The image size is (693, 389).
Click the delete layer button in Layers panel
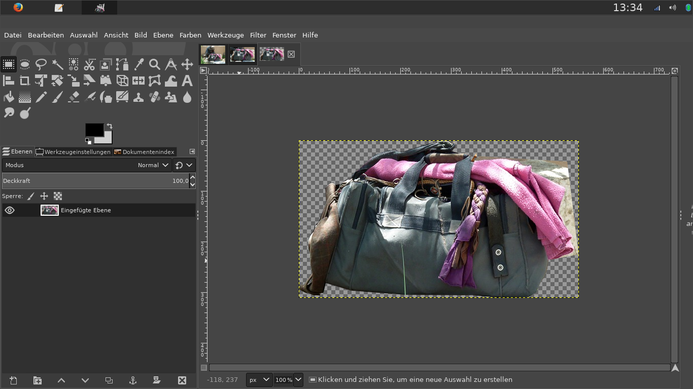[182, 380]
